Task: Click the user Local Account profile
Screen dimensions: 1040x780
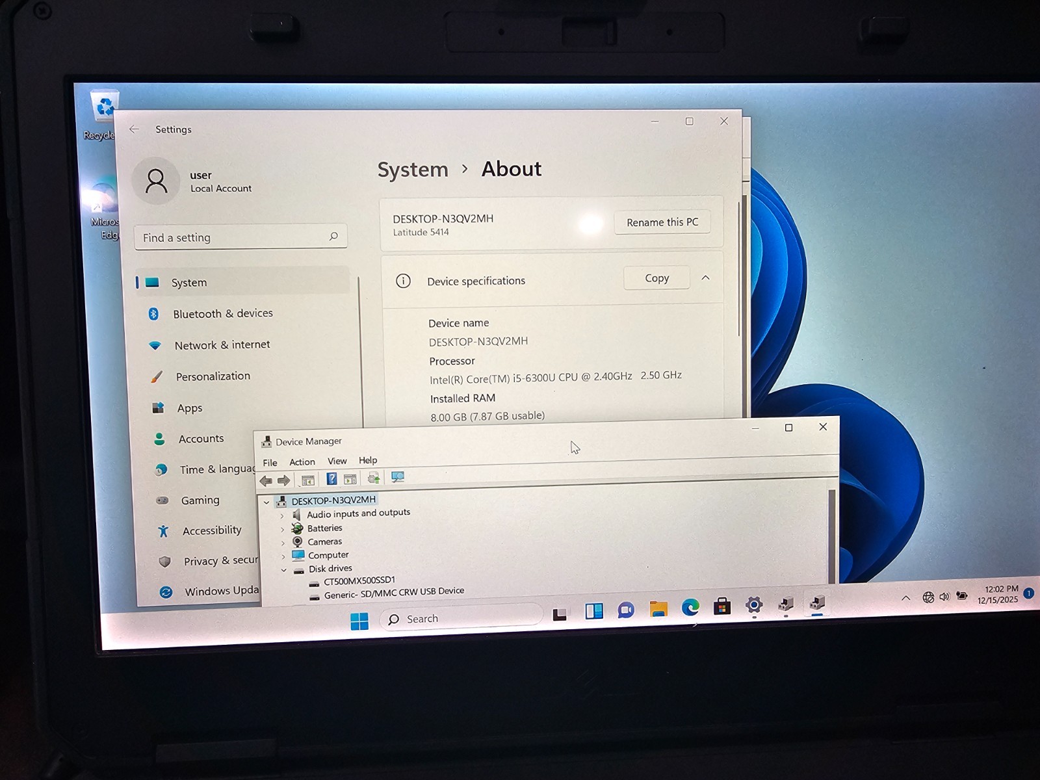Action: pos(192,181)
